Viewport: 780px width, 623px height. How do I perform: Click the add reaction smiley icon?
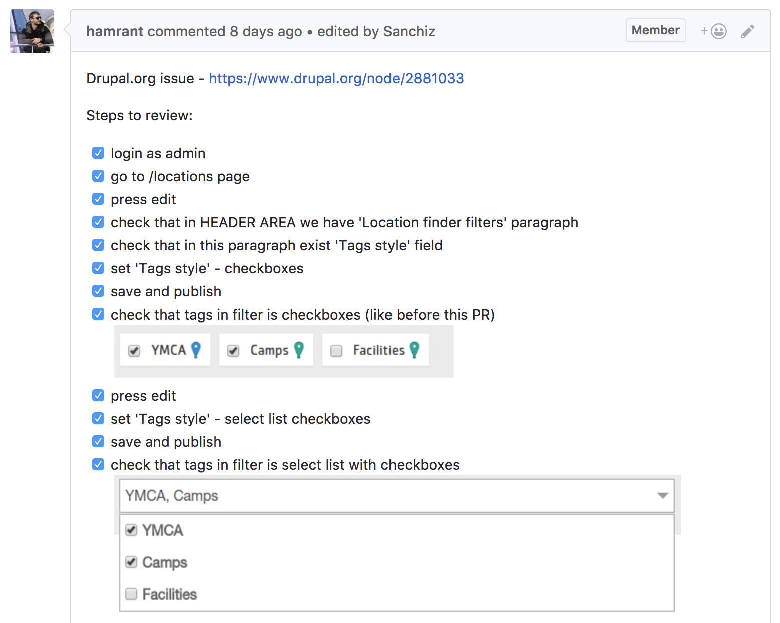click(x=718, y=31)
